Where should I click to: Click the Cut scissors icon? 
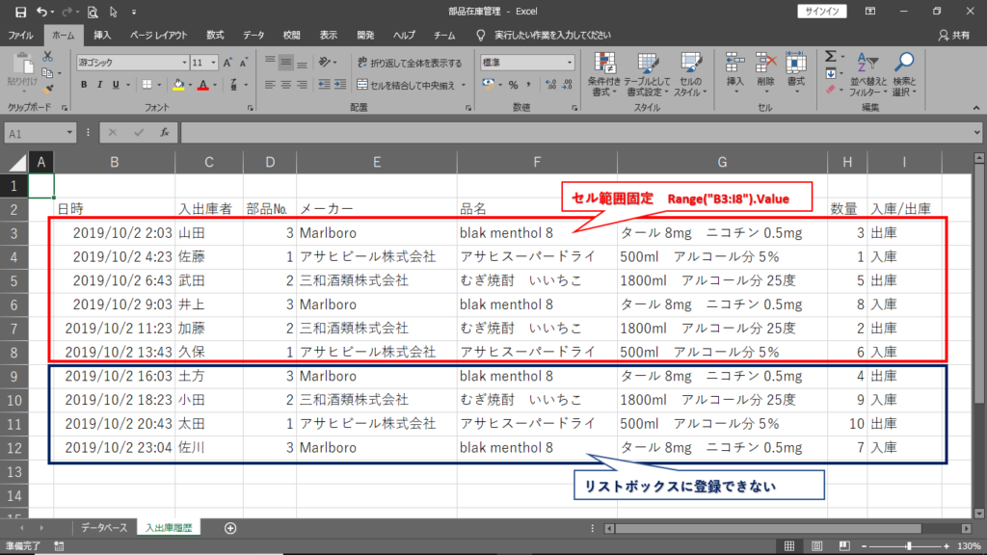tap(46, 57)
